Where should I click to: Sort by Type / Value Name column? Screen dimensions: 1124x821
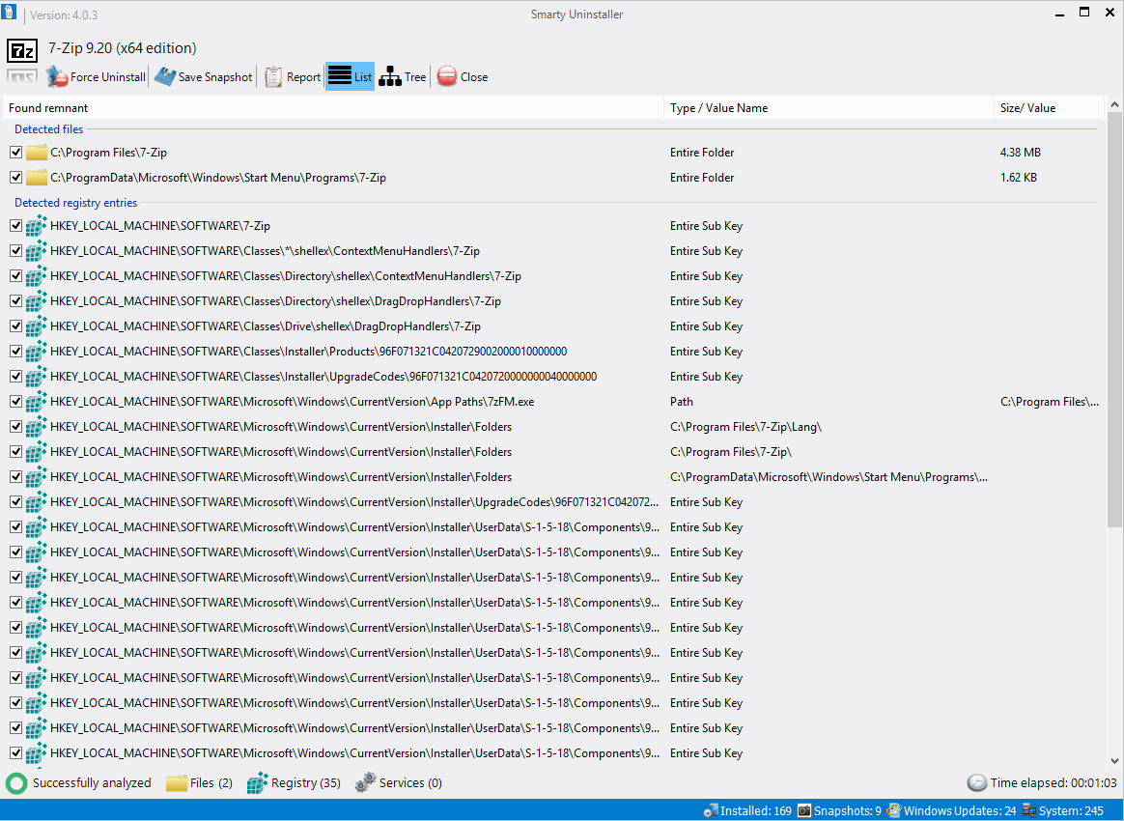click(829, 107)
